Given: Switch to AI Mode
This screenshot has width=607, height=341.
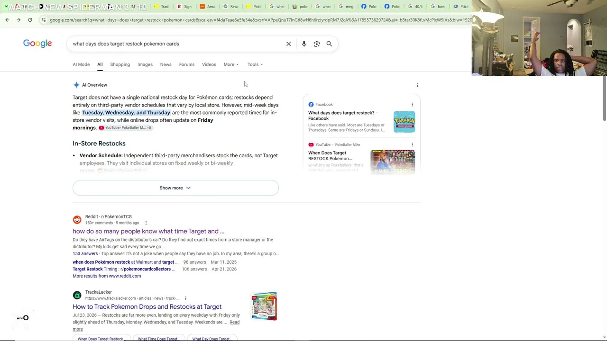Looking at the screenshot, I should click(x=81, y=64).
